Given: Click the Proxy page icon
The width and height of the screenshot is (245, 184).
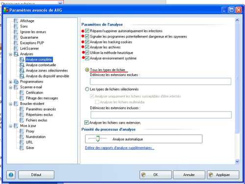Looking at the screenshot, I should pos(22,131).
